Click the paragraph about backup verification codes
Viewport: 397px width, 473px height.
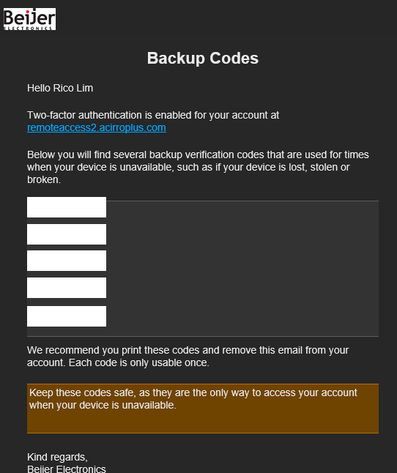(x=198, y=167)
